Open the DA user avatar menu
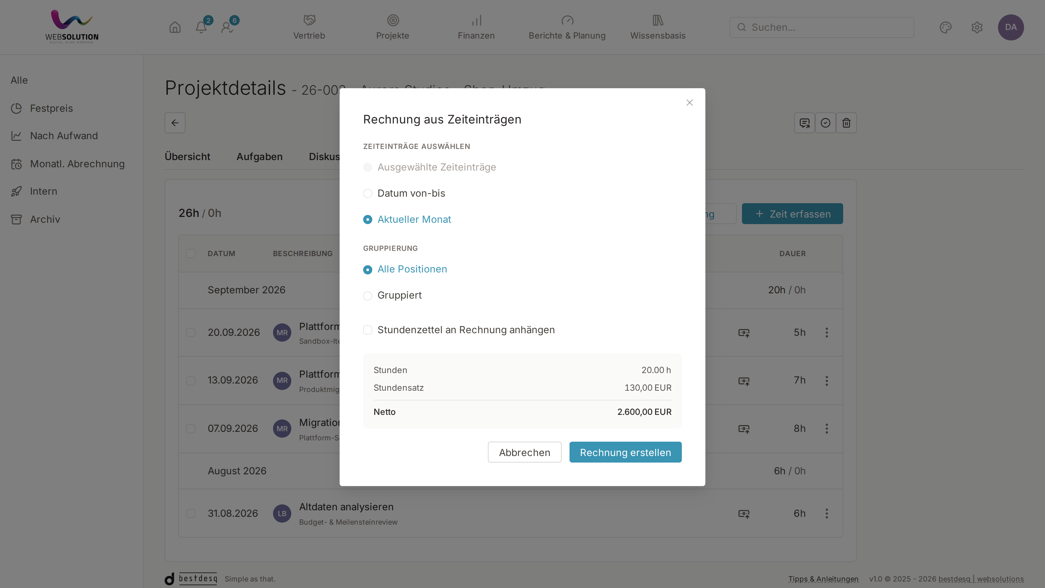1045x588 pixels. click(1010, 27)
